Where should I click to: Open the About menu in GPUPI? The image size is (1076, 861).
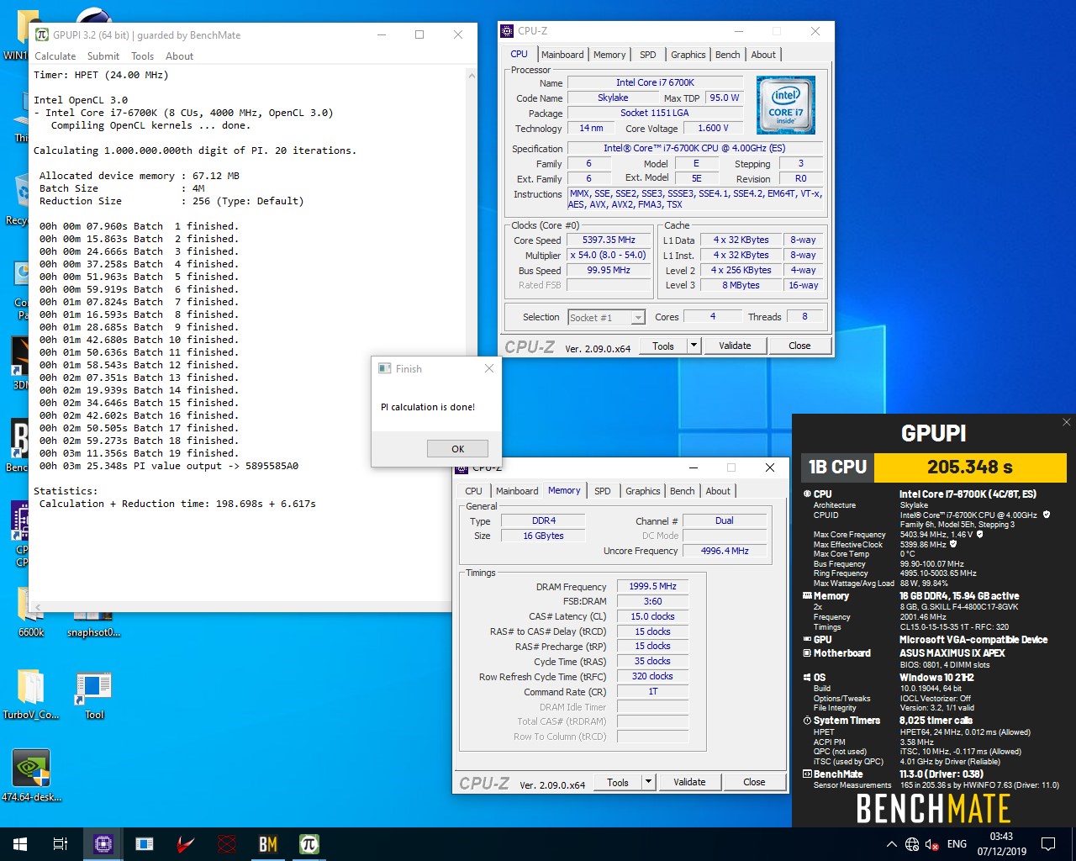point(179,56)
